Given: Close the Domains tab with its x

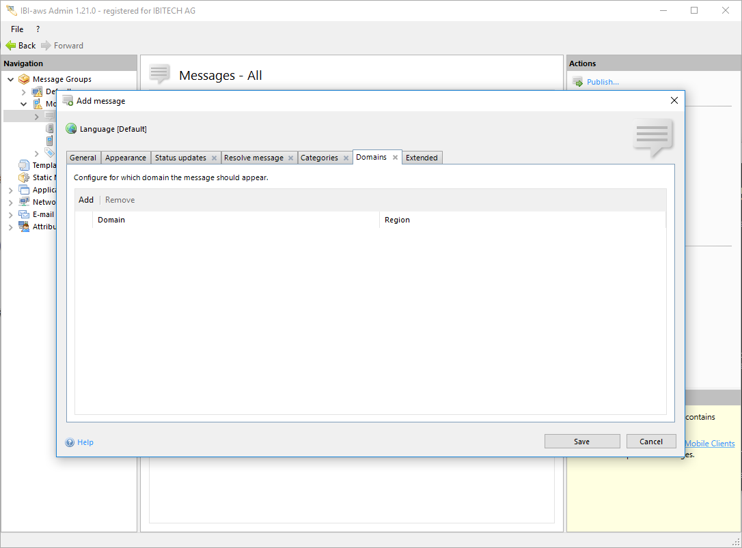Looking at the screenshot, I should point(395,157).
